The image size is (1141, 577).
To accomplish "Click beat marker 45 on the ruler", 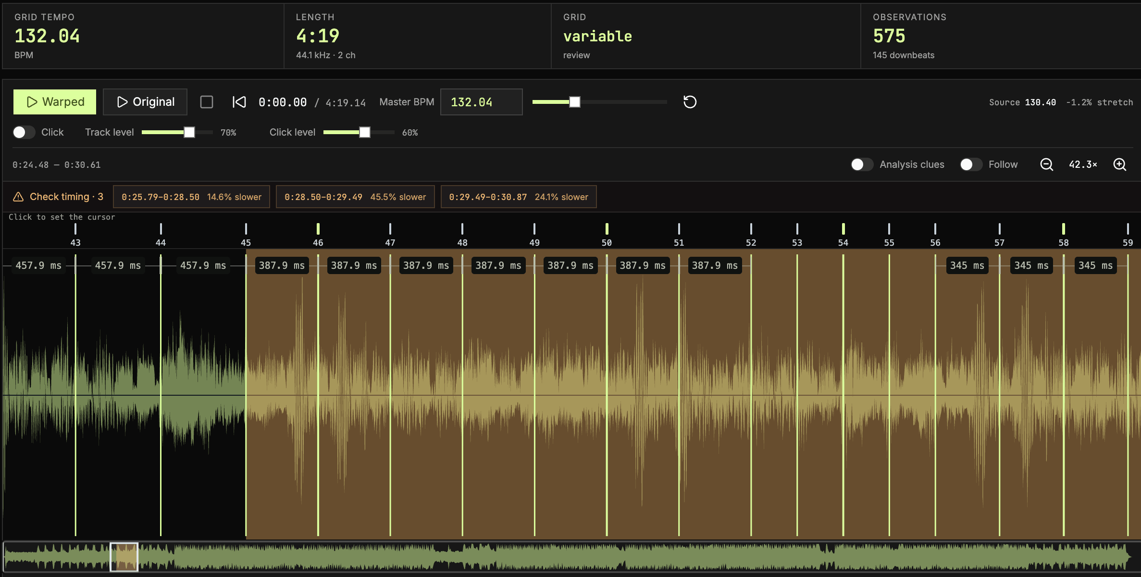I will pos(246,235).
